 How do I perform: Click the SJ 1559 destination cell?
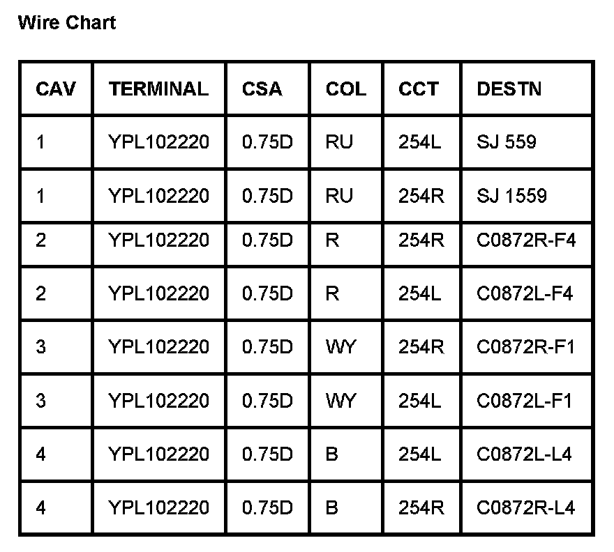pos(511,196)
